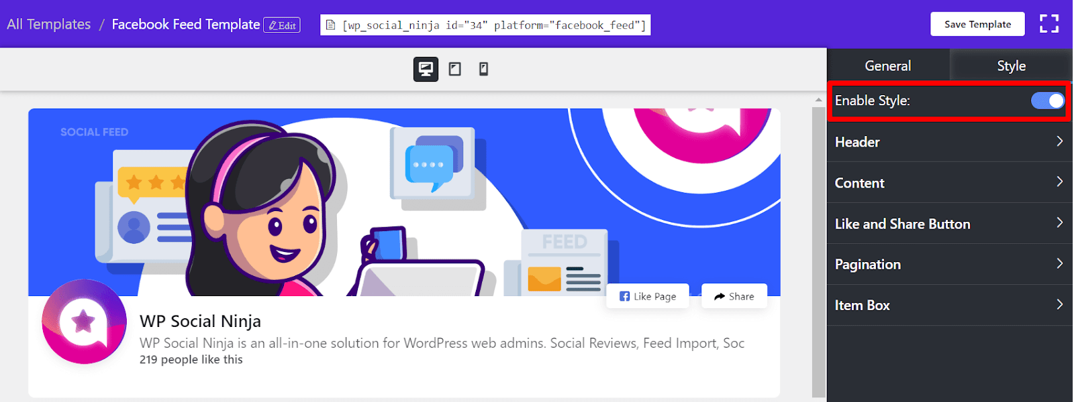1074x402 pixels.
Task: Go back to All Templates
Action: pos(49,24)
